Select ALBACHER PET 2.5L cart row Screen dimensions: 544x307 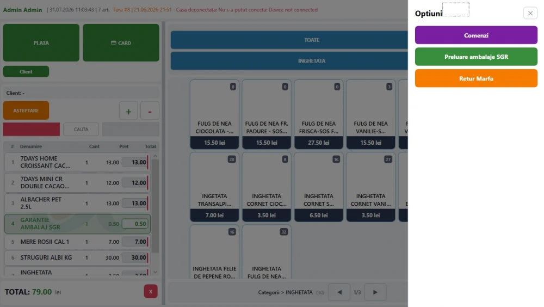[x=77, y=203]
